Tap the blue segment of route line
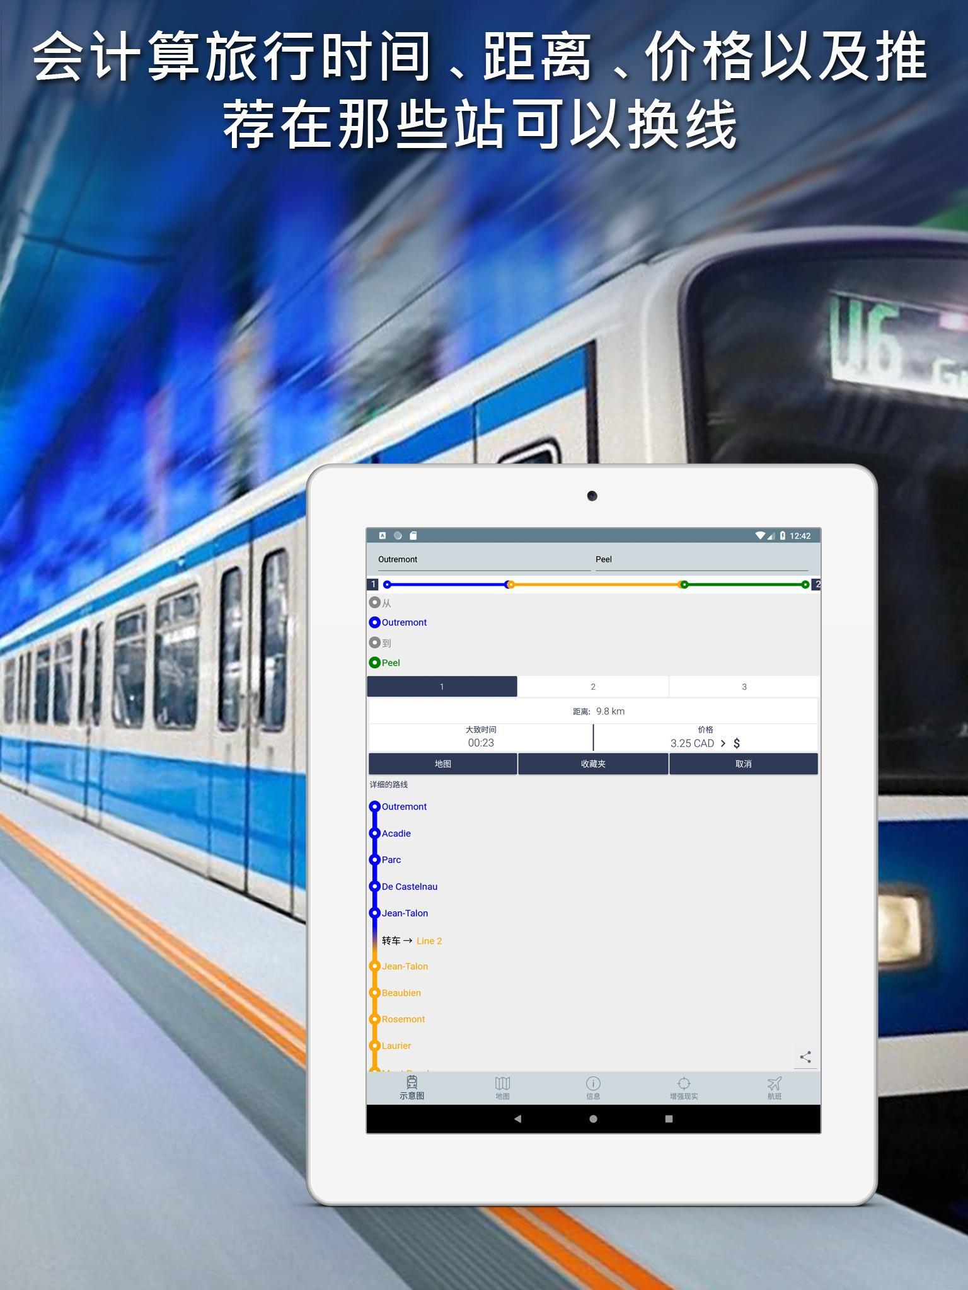 tap(447, 585)
